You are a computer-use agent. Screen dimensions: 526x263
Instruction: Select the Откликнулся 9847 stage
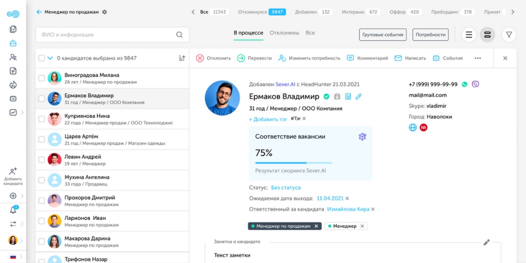tap(262, 12)
